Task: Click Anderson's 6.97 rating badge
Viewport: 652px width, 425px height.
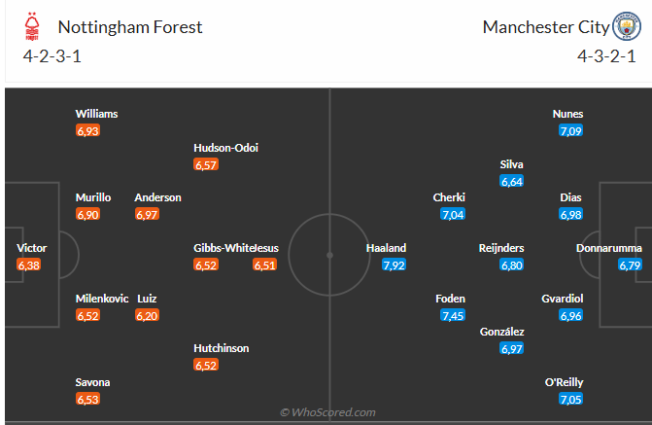Action: [x=148, y=214]
